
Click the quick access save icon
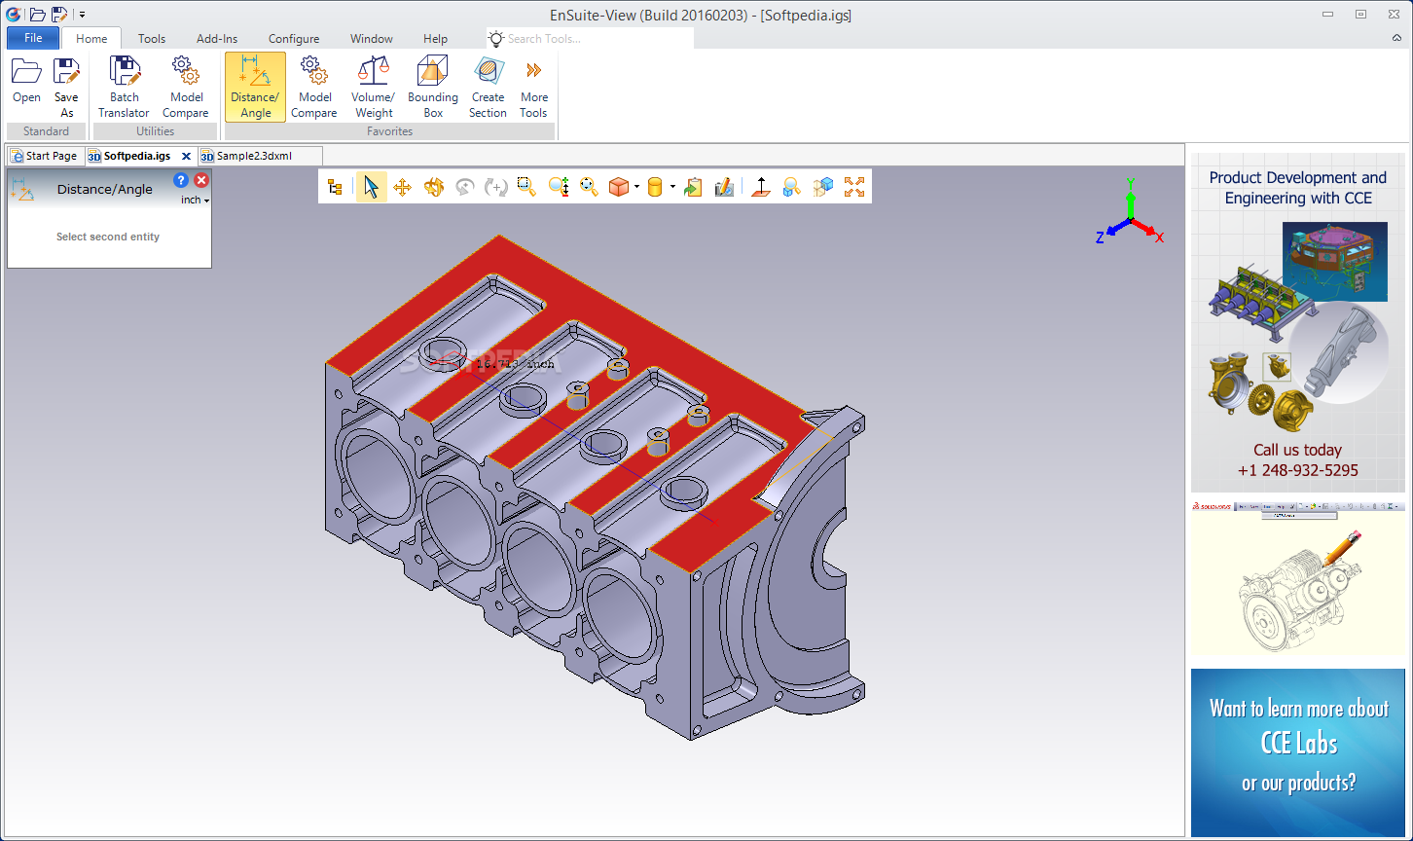point(59,15)
